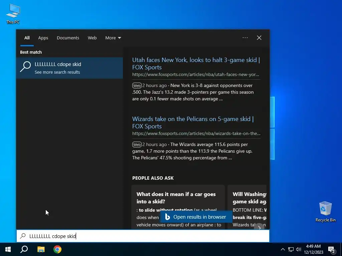Open 'Utah faces New York' FOX Sports link
Image resolution: width=342 pixels, height=256 pixels.
click(x=196, y=64)
